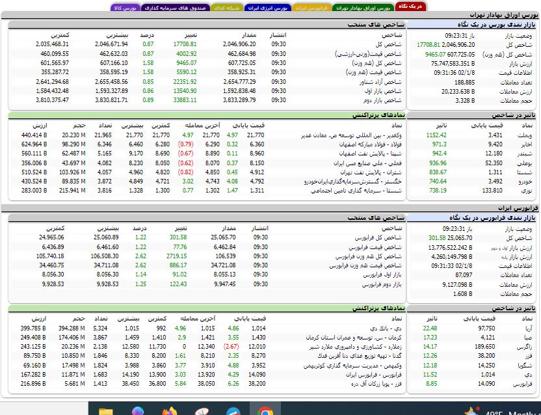Select index 'شاخص آزاد شناور'

tap(380, 82)
